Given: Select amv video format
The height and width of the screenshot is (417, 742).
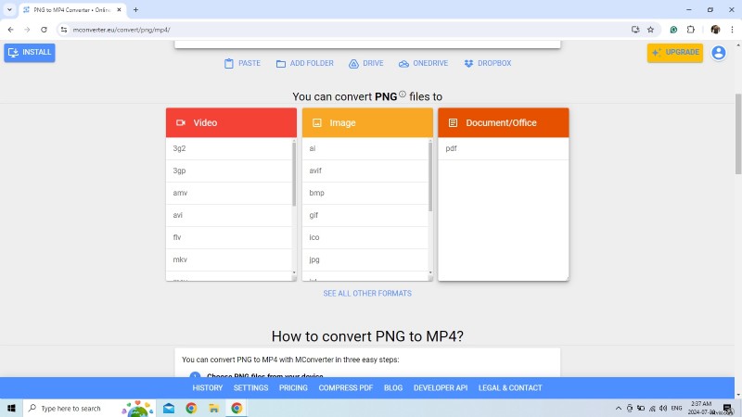Looking at the screenshot, I should (229, 193).
